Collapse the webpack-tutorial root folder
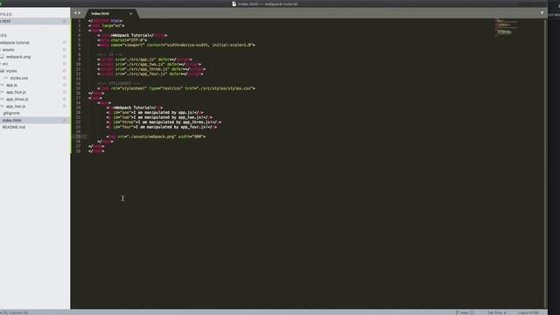 pos(15,43)
